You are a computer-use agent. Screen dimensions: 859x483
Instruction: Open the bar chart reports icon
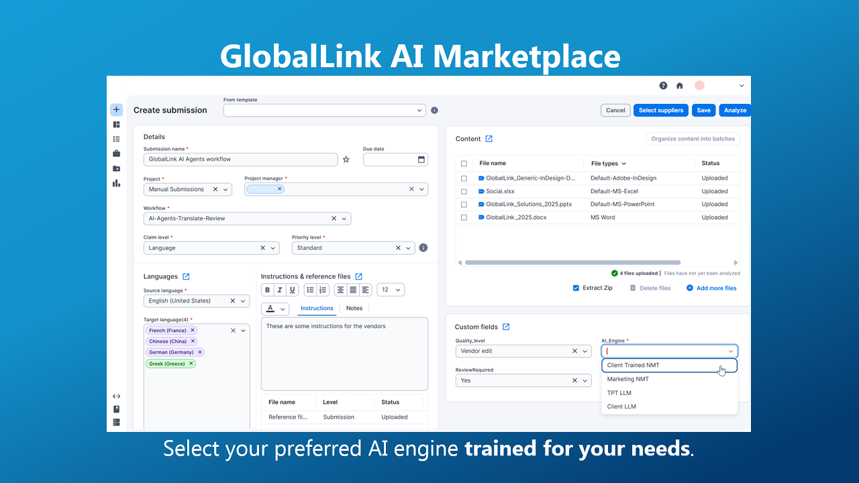click(x=116, y=183)
